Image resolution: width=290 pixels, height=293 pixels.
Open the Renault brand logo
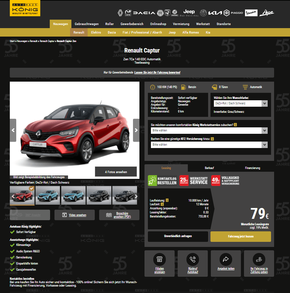(x=120, y=13)
